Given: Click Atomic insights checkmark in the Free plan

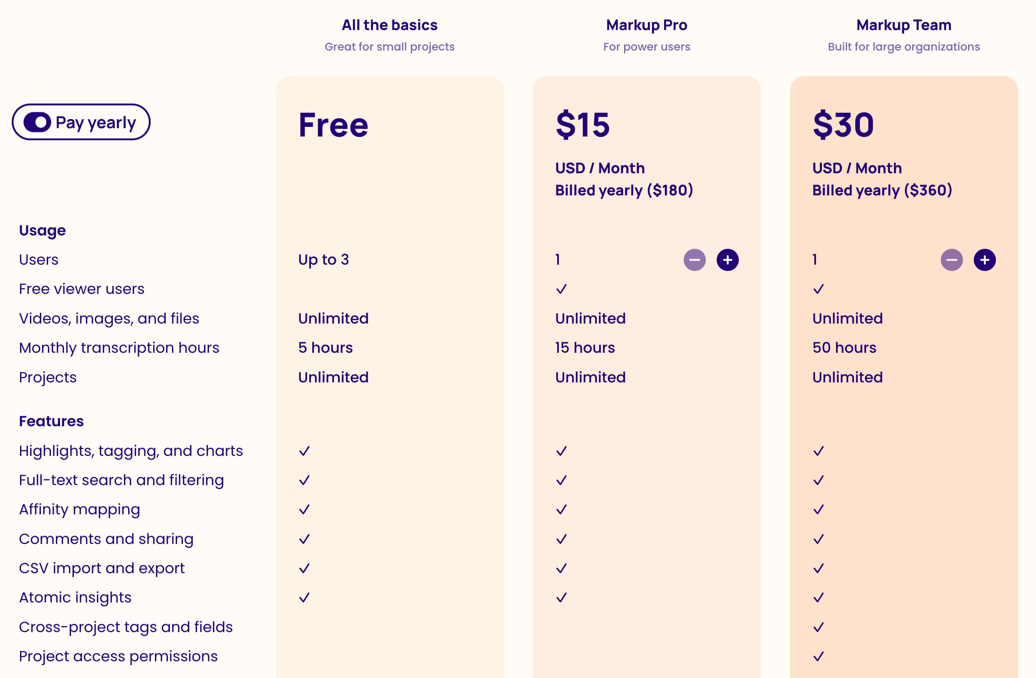Looking at the screenshot, I should (304, 597).
